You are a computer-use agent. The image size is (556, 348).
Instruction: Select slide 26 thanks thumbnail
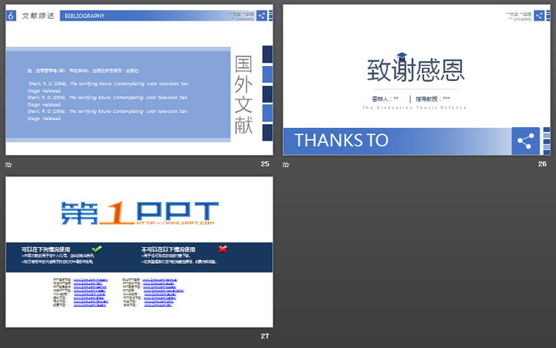coord(417,79)
